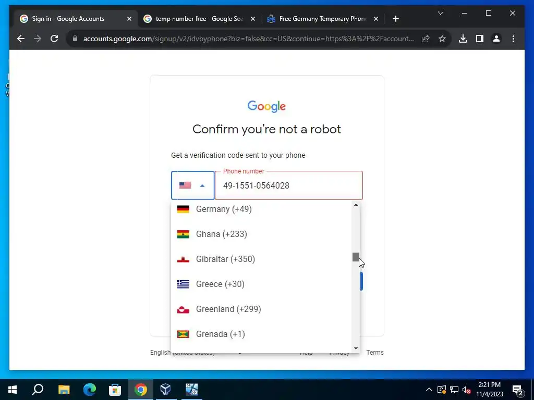
Task: Switch to Sign in - Google Accounts tab
Action: tap(76, 19)
